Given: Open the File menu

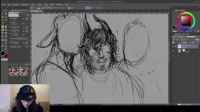Looking at the screenshot, I should coord(3,5).
